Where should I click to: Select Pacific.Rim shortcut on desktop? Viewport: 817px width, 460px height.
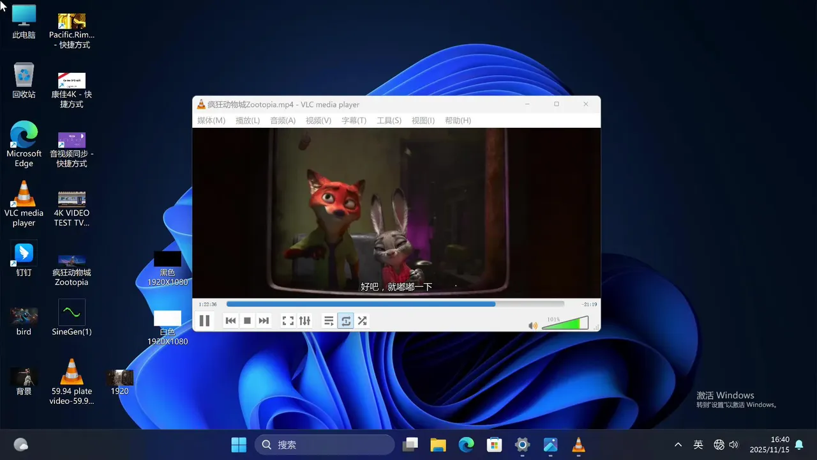(x=71, y=31)
